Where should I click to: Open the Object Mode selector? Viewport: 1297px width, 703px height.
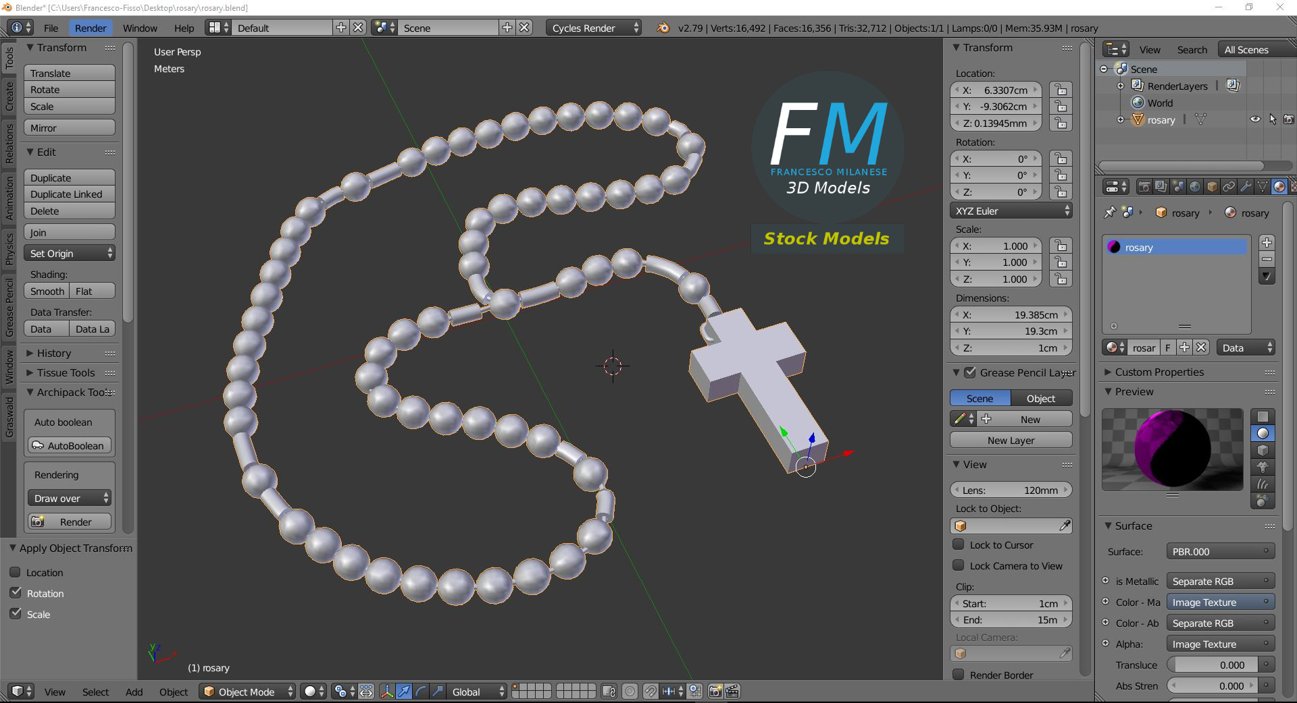point(247,692)
